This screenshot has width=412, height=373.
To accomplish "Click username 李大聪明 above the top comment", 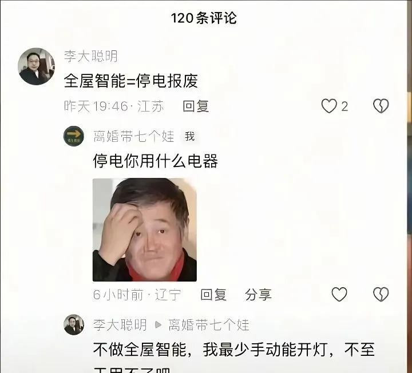I will click(91, 56).
